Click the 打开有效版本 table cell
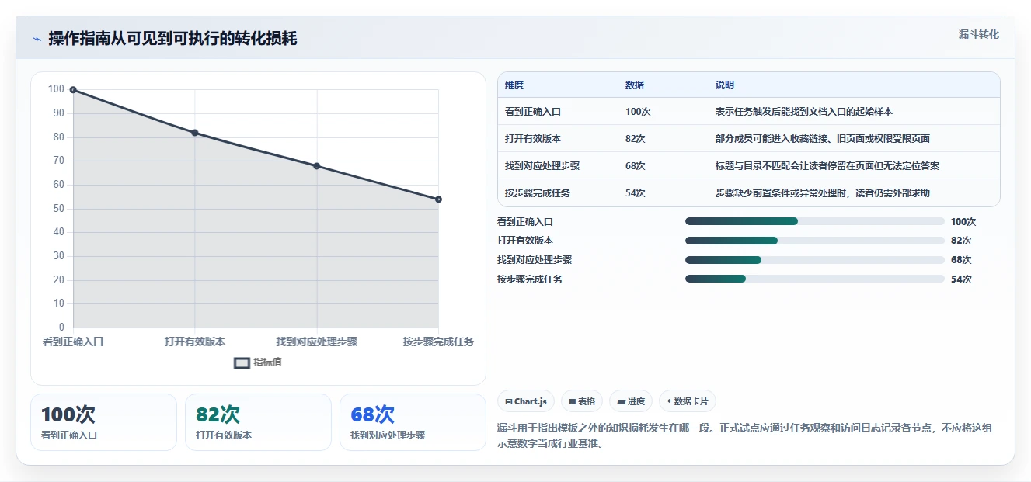This screenshot has height=482, width=1031. point(533,139)
